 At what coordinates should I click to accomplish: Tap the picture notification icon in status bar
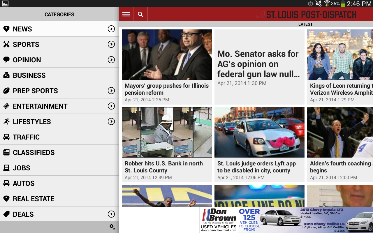(x=5, y=3)
